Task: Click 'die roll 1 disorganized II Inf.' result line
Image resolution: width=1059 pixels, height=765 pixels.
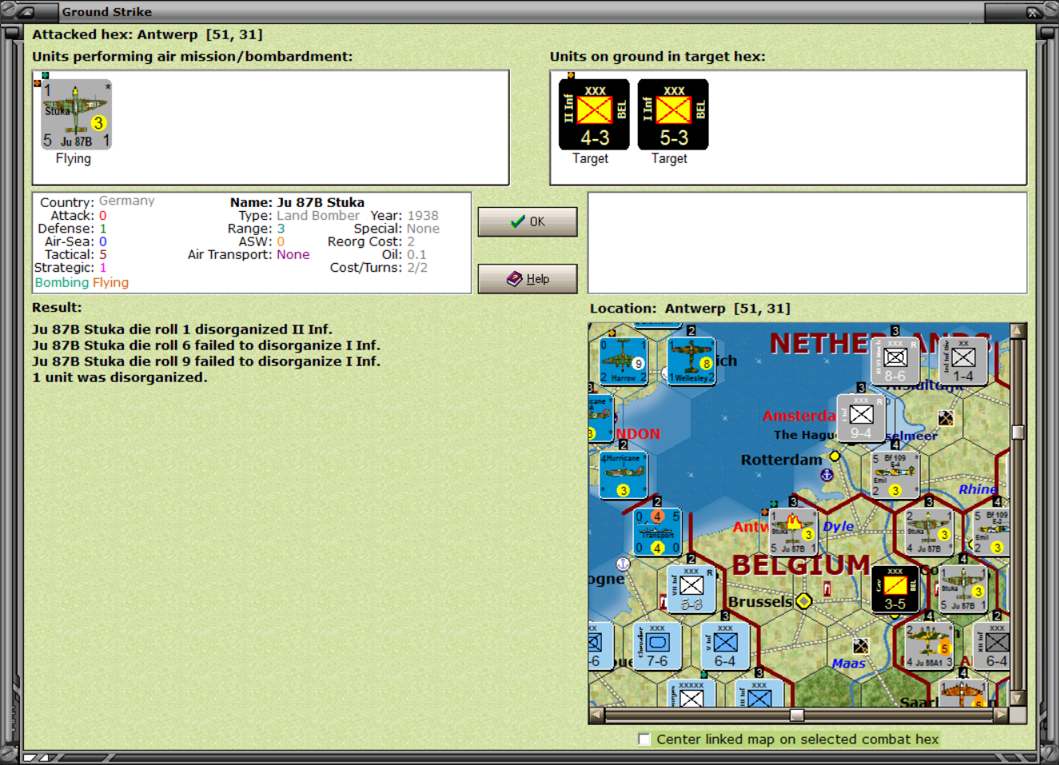Action: coord(183,329)
